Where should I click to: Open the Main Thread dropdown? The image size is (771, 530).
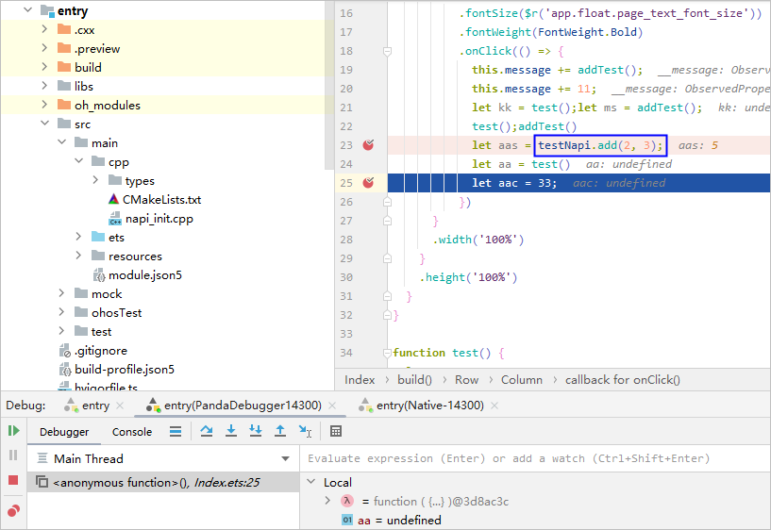(285, 459)
